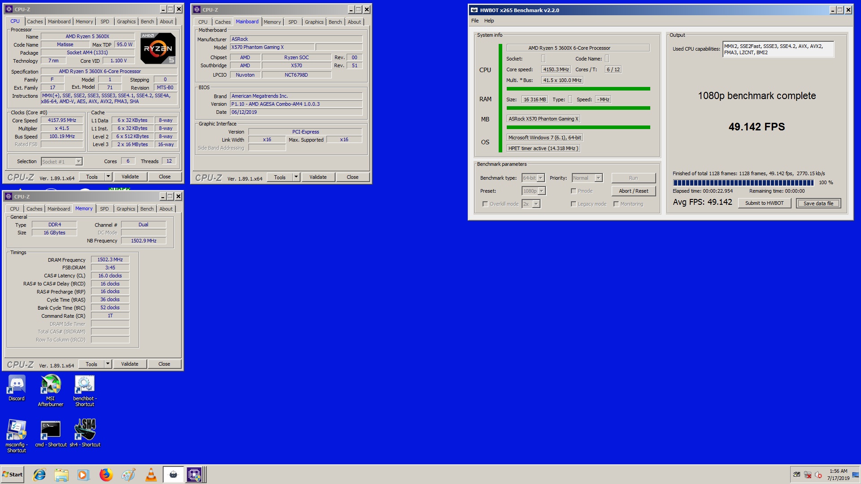Click the CPU-Z Mainboard window title icon
Screen dimensions: 861x484
(x=197, y=9)
